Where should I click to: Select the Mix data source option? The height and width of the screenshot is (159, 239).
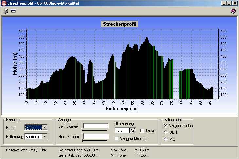[166, 139]
